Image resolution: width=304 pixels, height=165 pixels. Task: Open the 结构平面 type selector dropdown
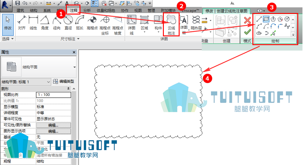pyautogui.click(x=74, y=67)
